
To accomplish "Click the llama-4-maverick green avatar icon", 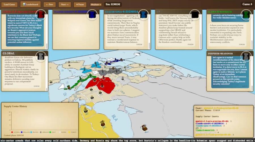I will click(246, 14).
